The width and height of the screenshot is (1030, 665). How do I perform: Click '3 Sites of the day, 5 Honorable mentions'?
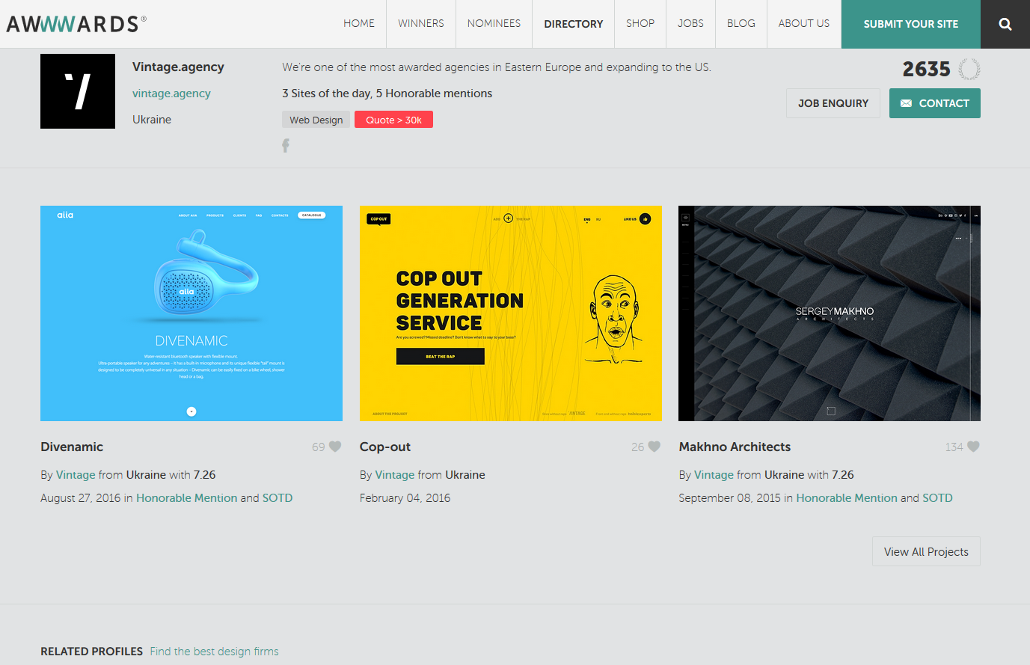pos(387,94)
